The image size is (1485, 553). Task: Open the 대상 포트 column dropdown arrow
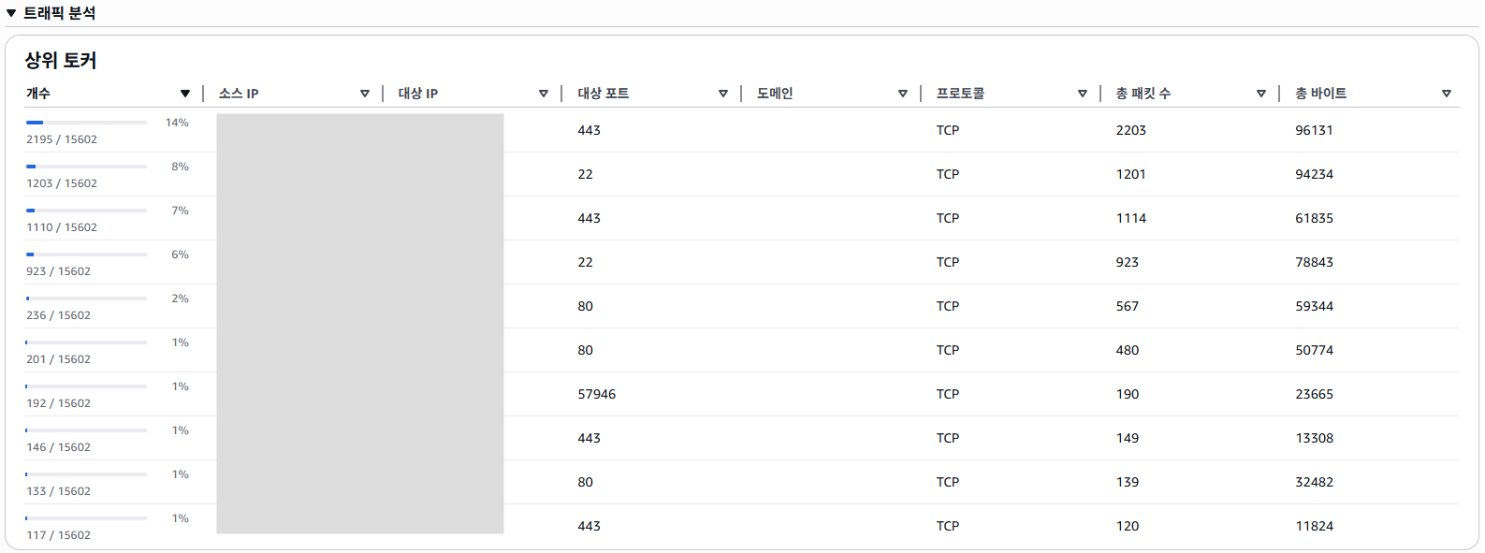coord(723,94)
